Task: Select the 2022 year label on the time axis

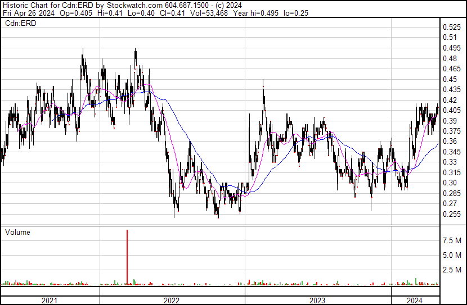Action: point(172,301)
